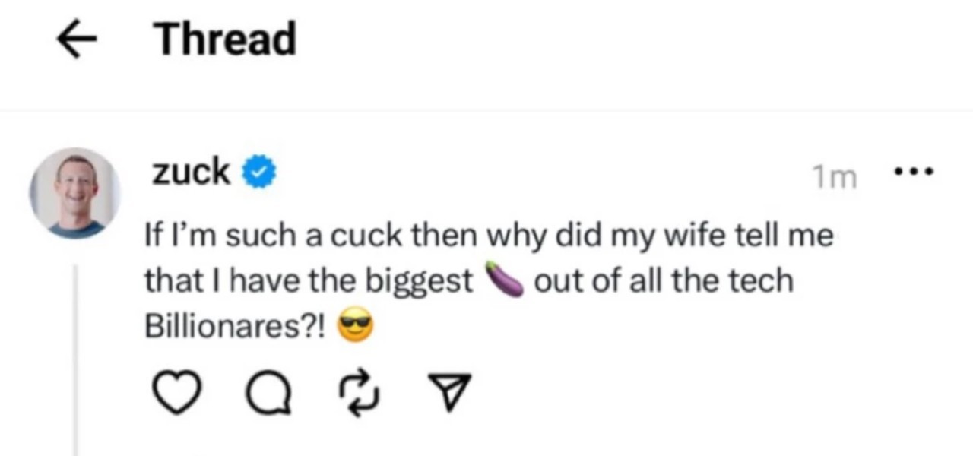Image resolution: width=973 pixels, height=456 pixels.
Task: Click "that I have the biggest" text
Action: click(309, 282)
